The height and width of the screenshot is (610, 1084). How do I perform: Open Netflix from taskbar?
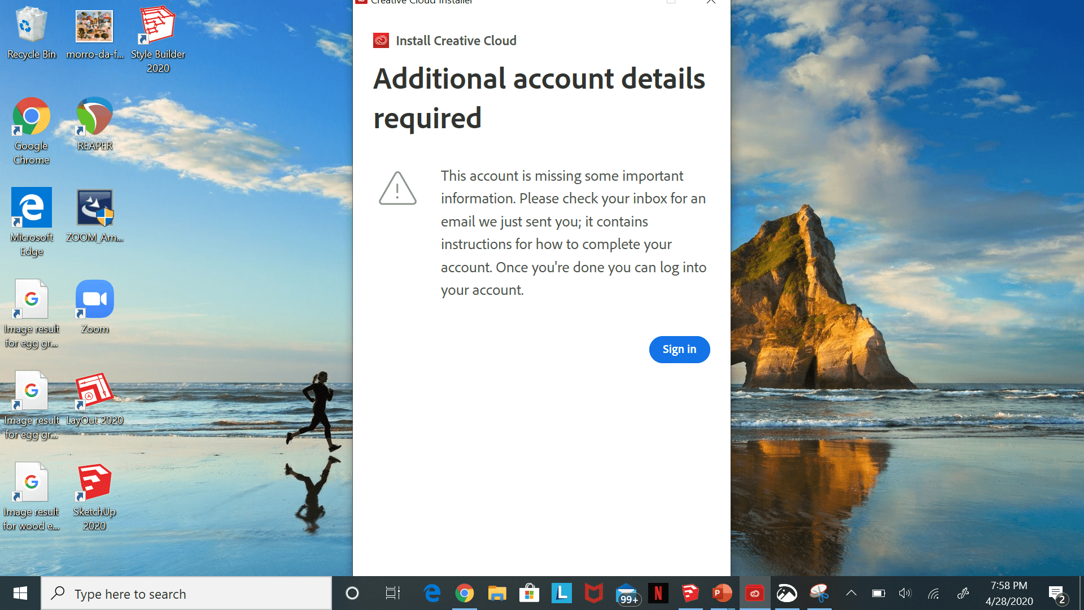658,594
